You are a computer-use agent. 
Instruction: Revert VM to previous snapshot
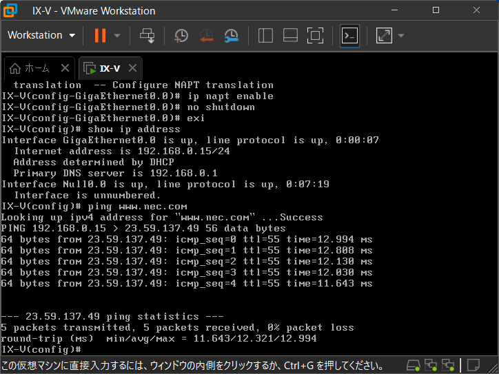point(207,35)
